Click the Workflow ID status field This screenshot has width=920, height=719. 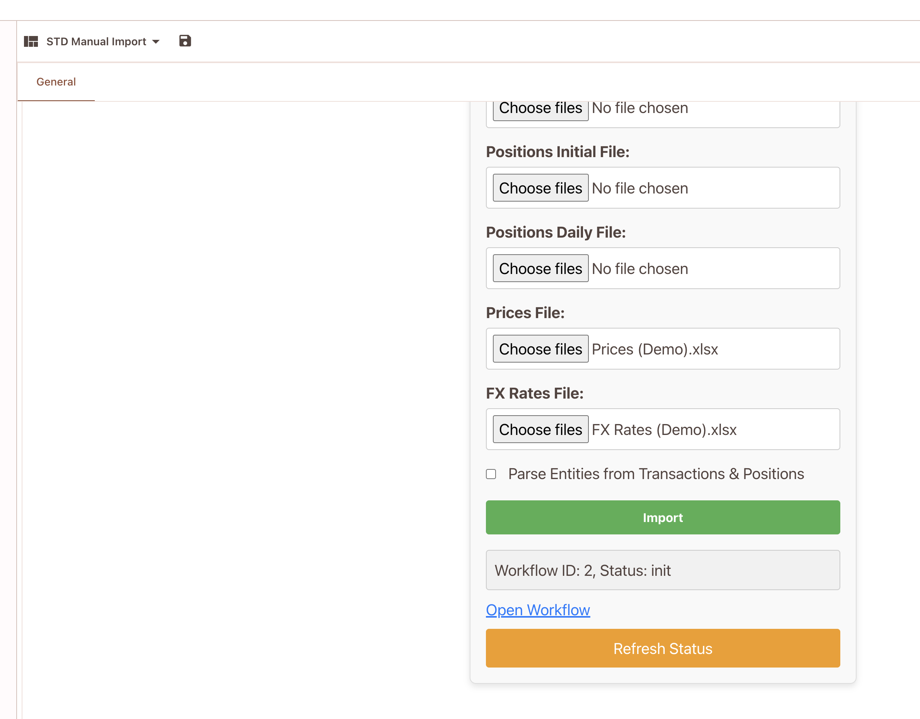tap(663, 570)
